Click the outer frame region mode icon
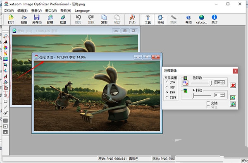248x163 pixels. 5,132
